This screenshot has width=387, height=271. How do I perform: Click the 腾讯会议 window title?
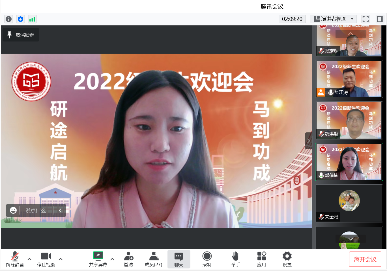[272, 6]
